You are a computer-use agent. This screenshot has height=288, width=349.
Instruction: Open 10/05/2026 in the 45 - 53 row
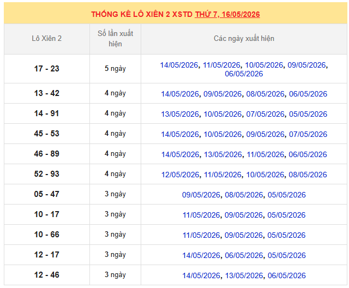pyautogui.click(x=222, y=134)
